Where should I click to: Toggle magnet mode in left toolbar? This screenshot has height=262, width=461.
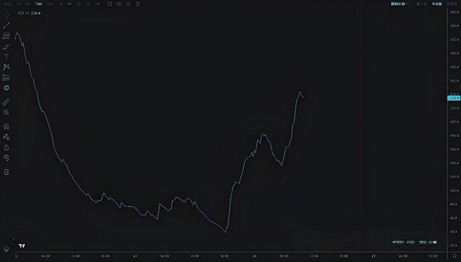(6, 127)
